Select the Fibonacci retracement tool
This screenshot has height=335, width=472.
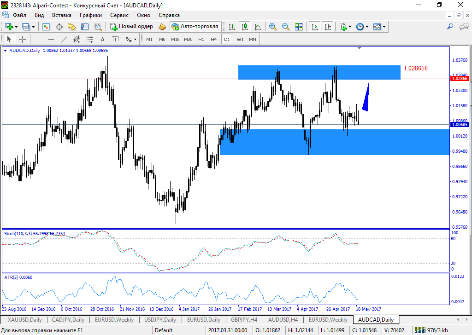pos(90,40)
